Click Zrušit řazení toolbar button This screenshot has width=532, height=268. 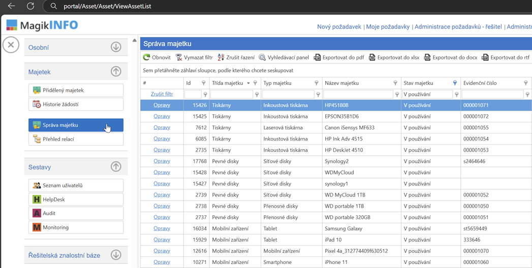point(236,57)
